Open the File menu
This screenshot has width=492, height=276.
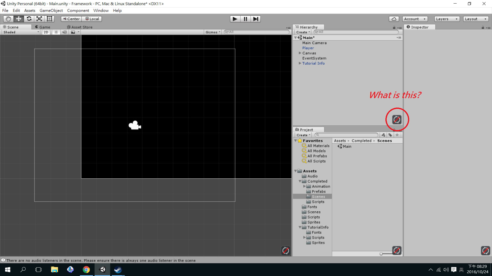pos(5,10)
